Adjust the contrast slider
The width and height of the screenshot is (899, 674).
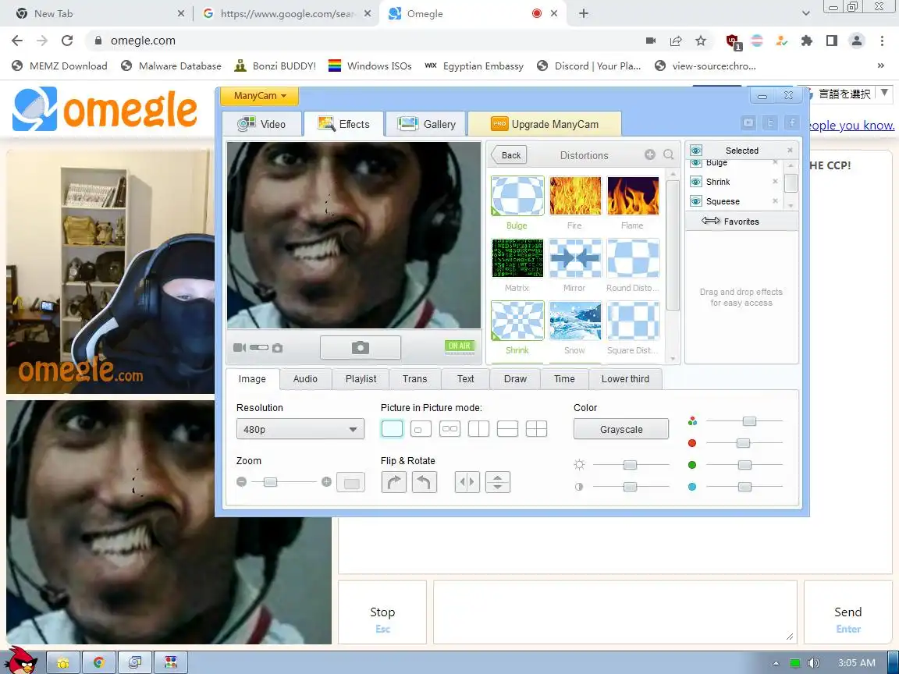[x=630, y=487]
